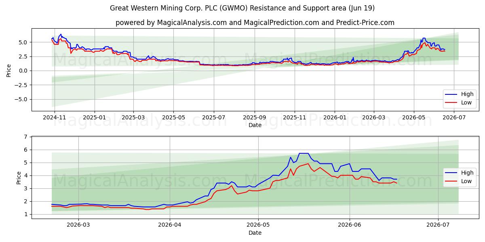The image size is (485, 242).
Task: Click the chart title mentioning Great Western Mining Corp.
Action: coord(242,8)
